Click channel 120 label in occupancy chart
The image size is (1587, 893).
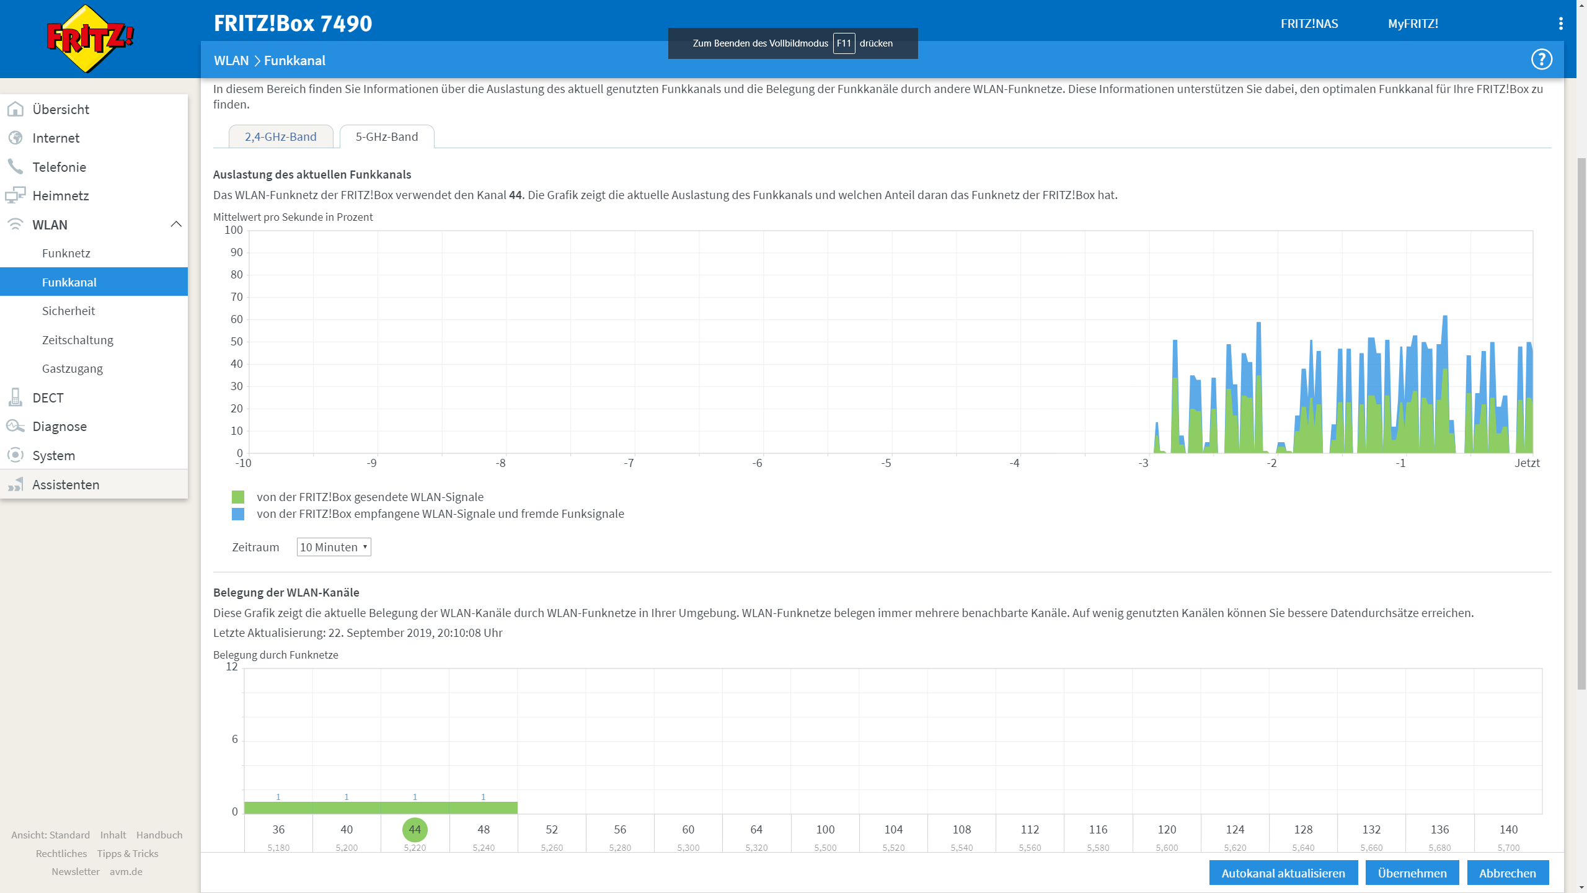1167,829
